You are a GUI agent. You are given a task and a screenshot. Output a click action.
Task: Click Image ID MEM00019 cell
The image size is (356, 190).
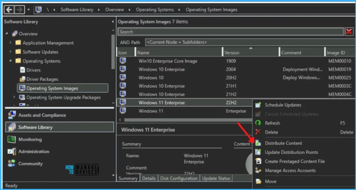point(340,69)
